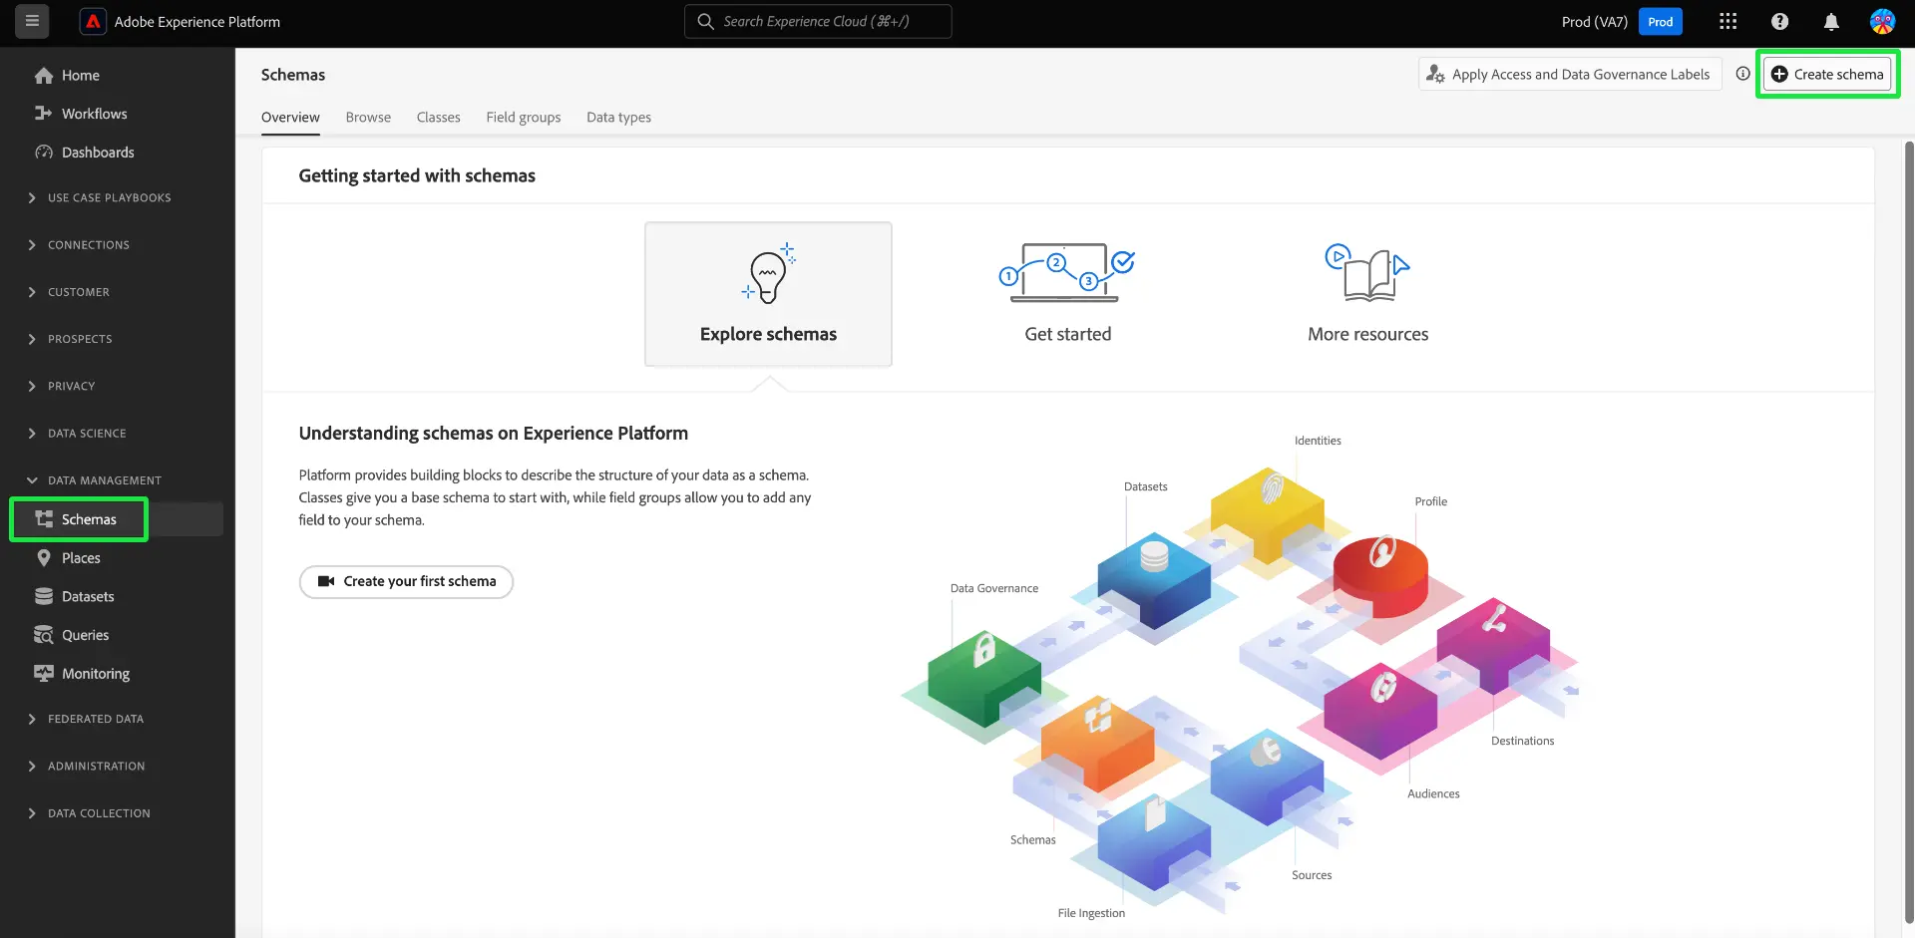Click the yellow Identities block in diagram

click(x=1267, y=515)
